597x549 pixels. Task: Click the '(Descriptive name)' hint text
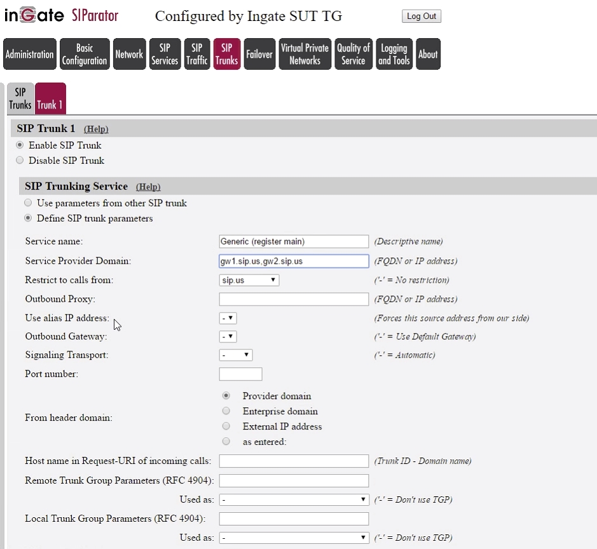point(409,241)
